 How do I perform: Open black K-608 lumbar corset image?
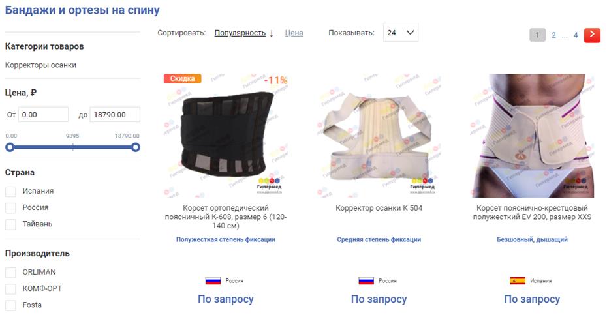coord(226,136)
